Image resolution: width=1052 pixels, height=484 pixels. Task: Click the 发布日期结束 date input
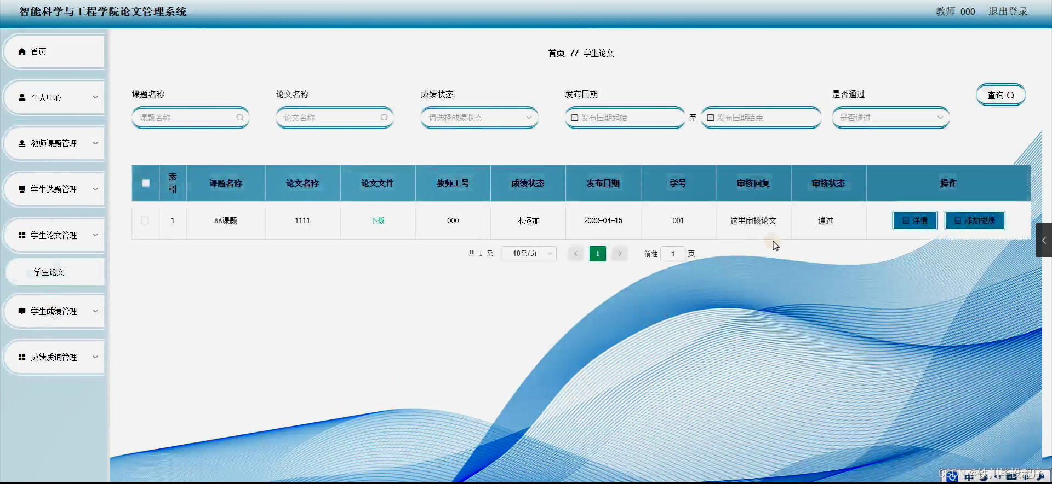click(761, 118)
